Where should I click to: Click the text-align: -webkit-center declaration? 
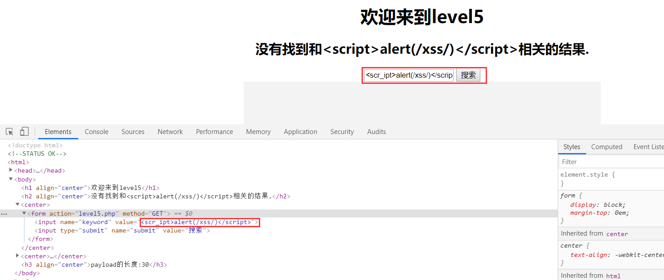click(617, 255)
